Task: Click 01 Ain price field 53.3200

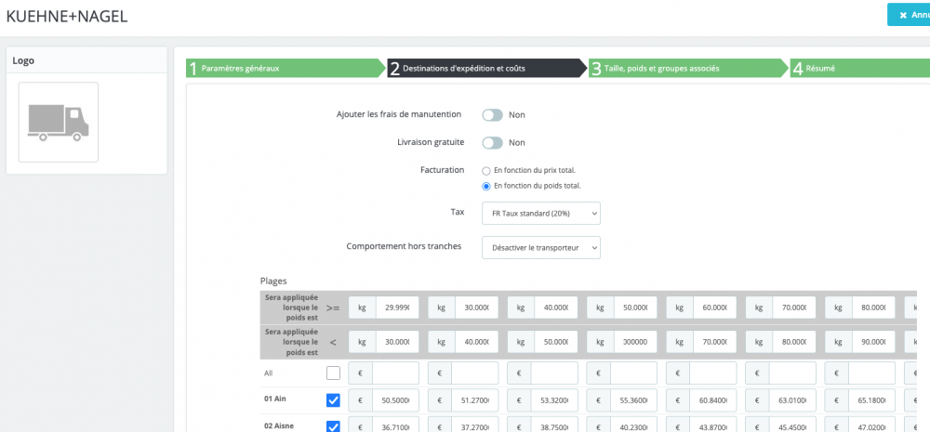Action: coord(554,400)
